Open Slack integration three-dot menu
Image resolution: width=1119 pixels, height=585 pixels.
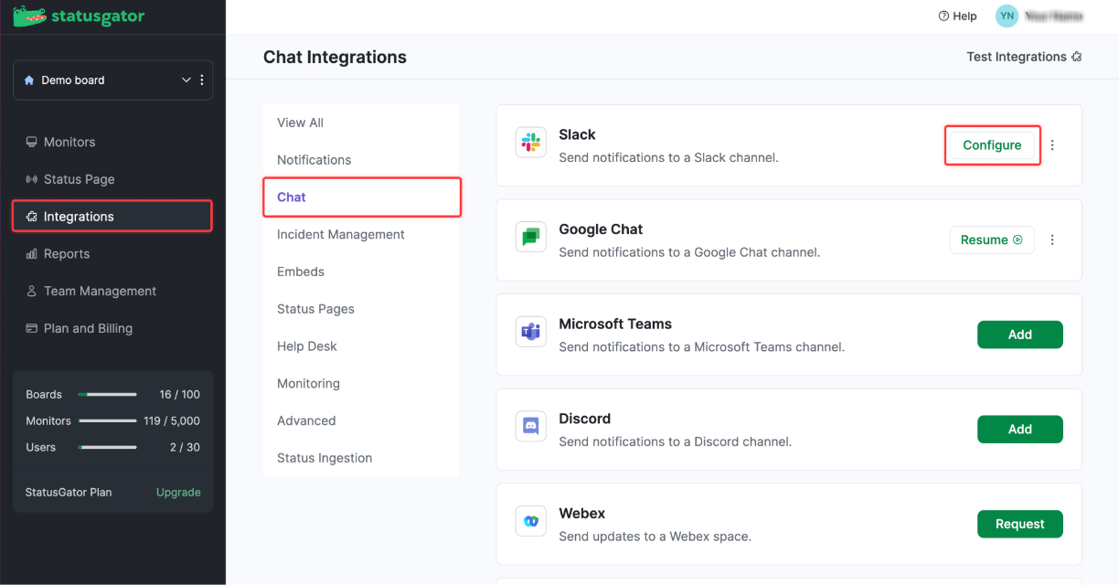coord(1052,145)
